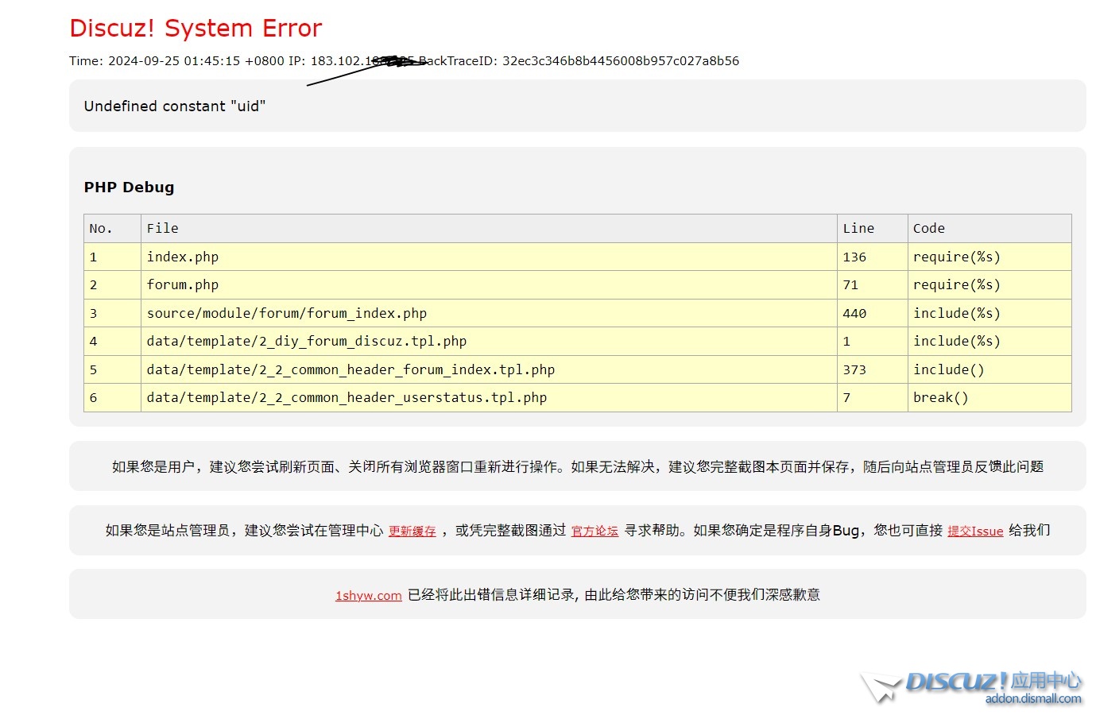Click the common_header_userstatus.tpl.php file path

point(347,398)
